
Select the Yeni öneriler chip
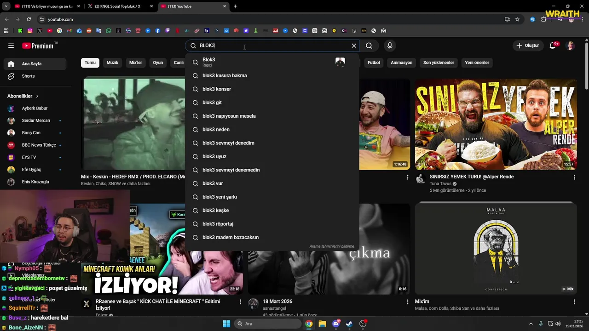pyautogui.click(x=477, y=63)
